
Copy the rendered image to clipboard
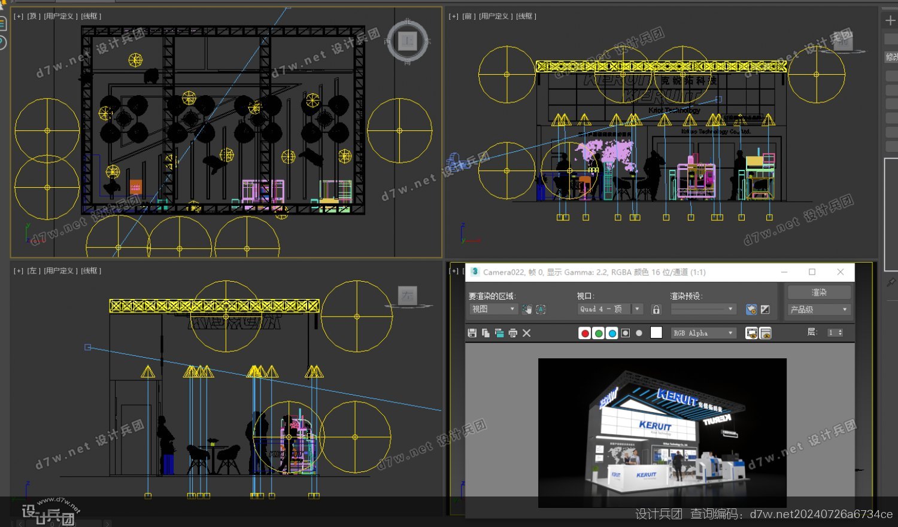[x=486, y=333]
